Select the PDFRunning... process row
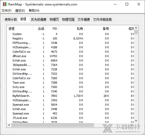 click(70, 43)
